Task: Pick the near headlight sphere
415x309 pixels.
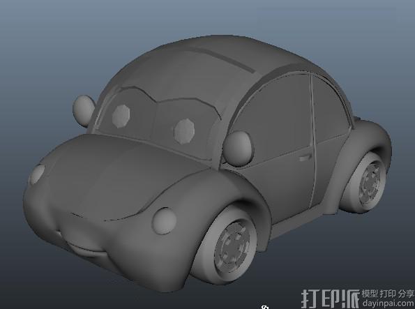Action: (164, 221)
